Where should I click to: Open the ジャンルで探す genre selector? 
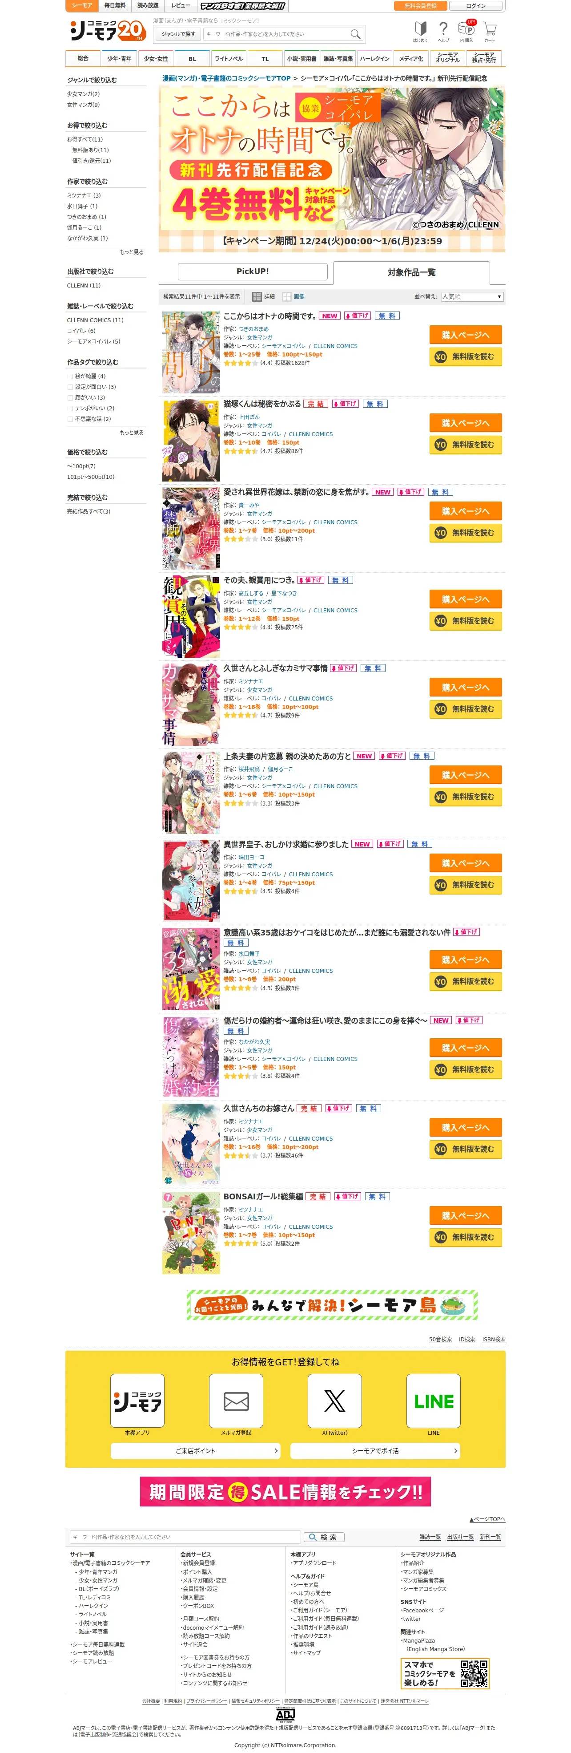coord(178,34)
